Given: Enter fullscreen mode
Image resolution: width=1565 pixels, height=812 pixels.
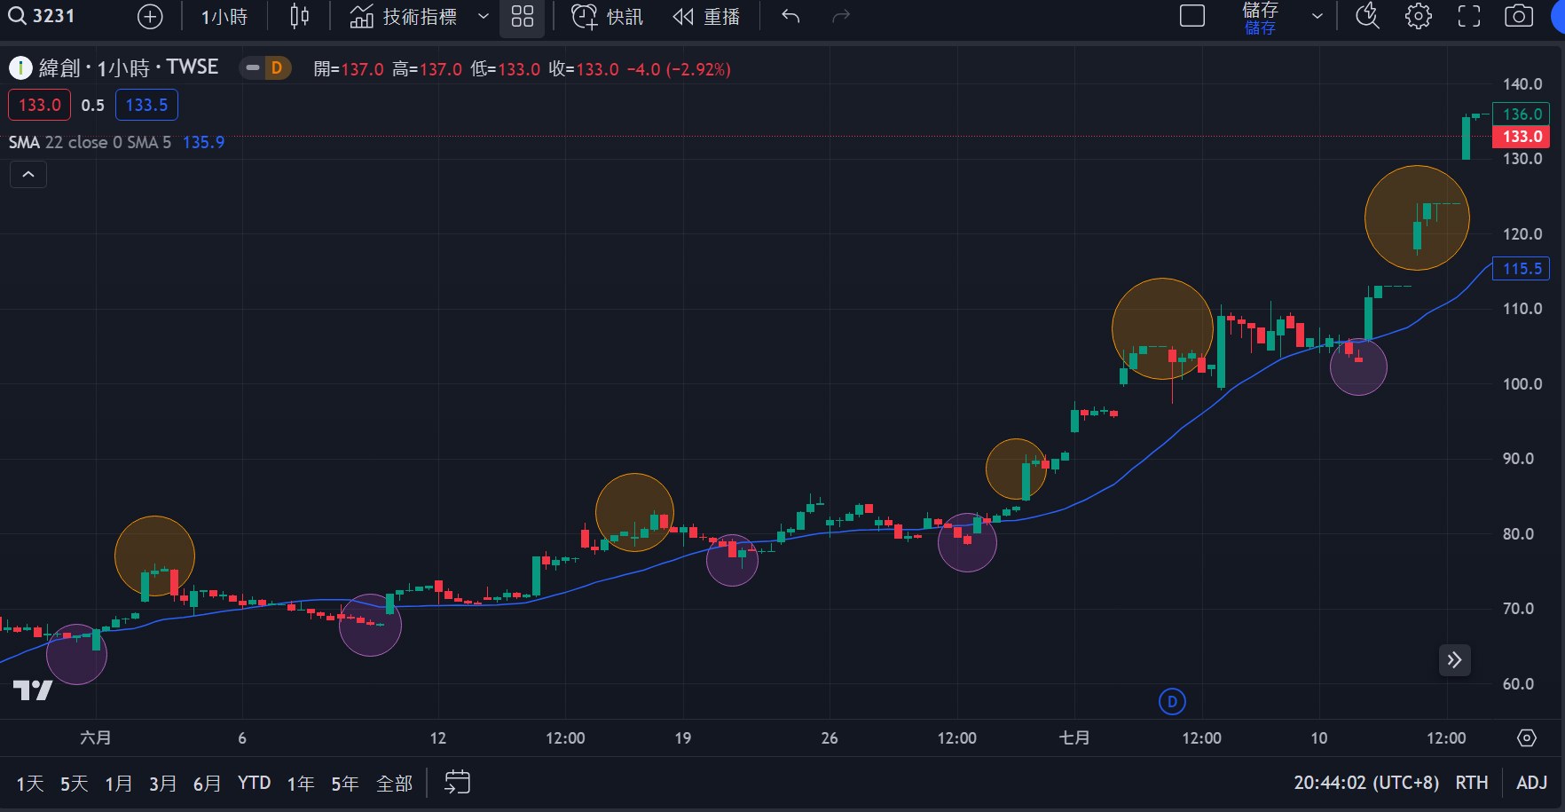Looking at the screenshot, I should pyautogui.click(x=1469, y=17).
